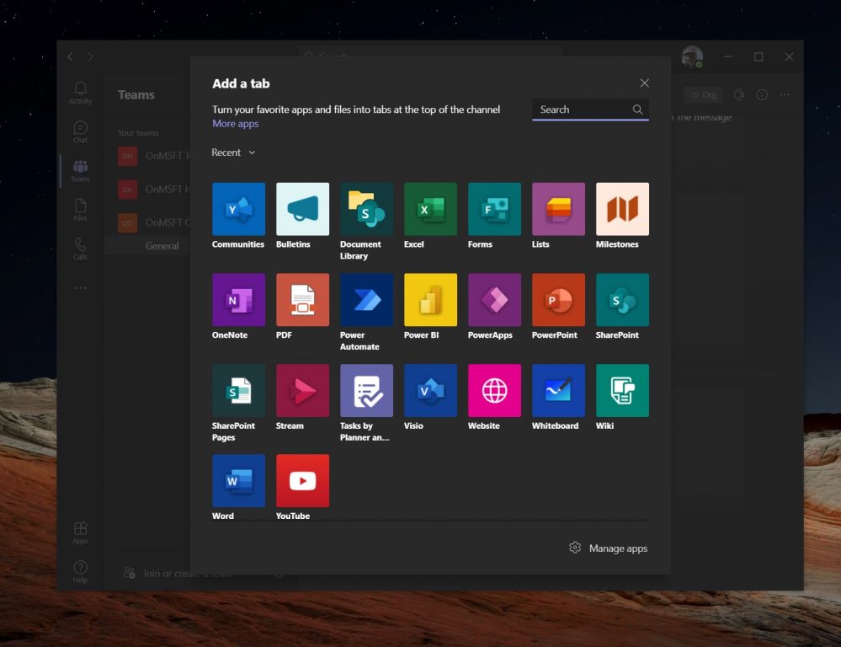Open Chat in Teams sidebar

[x=81, y=132]
